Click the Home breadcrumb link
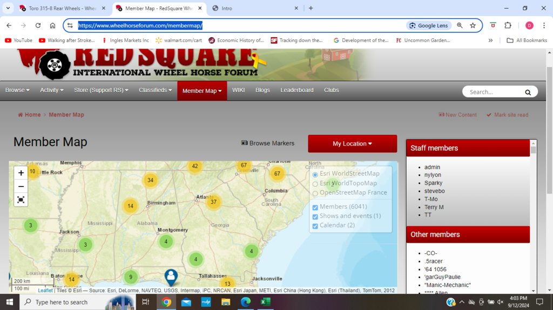 pos(29,115)
